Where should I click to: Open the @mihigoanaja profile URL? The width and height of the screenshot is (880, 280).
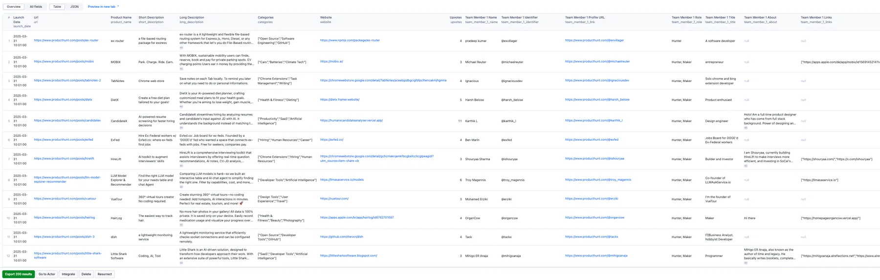[x=596, y=256]
